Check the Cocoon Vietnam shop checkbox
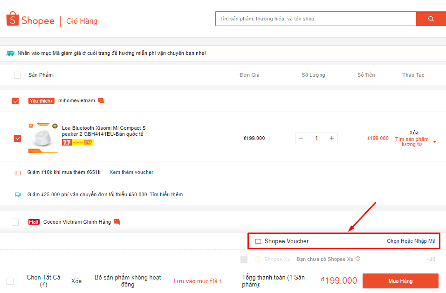This screenshot has width=446, height=293. (15, 222)
